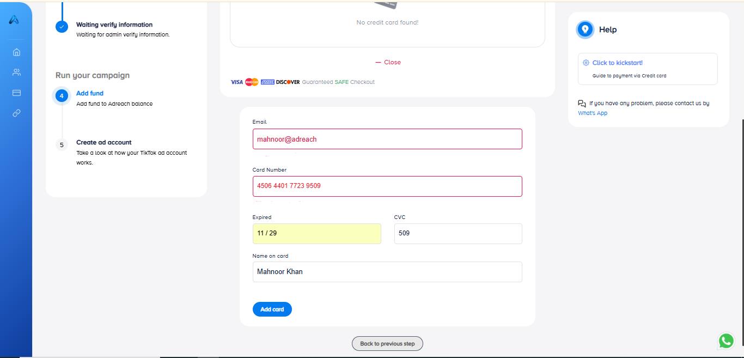The image size is (744, 358).
Task: Click the Adreach logo in the sidebar
Action: (15, 20)
